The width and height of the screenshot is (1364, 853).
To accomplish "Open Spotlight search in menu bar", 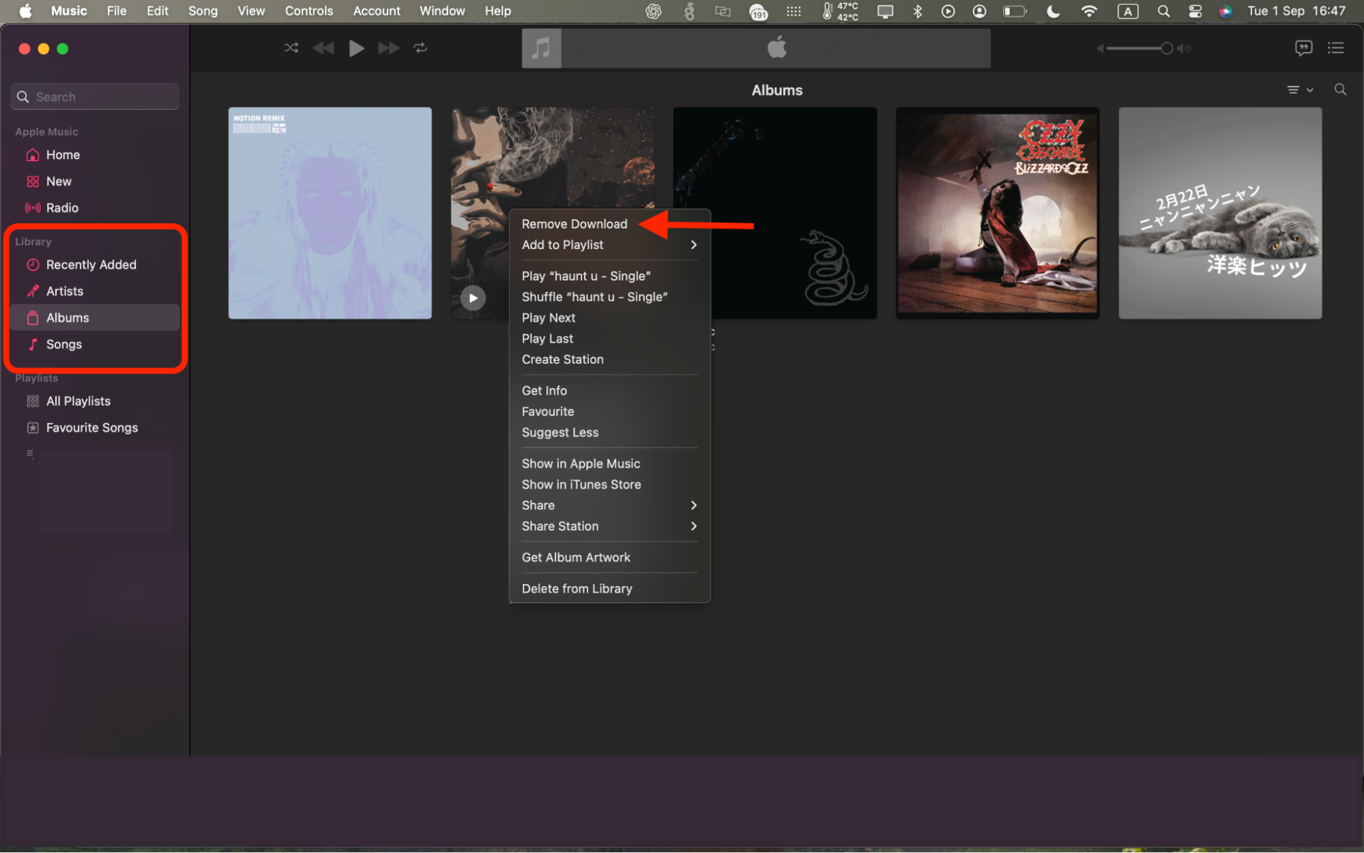I will [1163, 11].
